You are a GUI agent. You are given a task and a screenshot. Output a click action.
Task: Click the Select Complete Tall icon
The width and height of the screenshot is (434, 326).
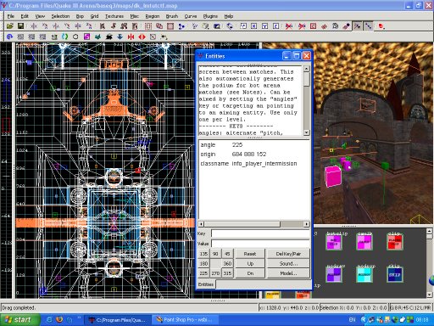pyautogui.click(x=103, y=26)
